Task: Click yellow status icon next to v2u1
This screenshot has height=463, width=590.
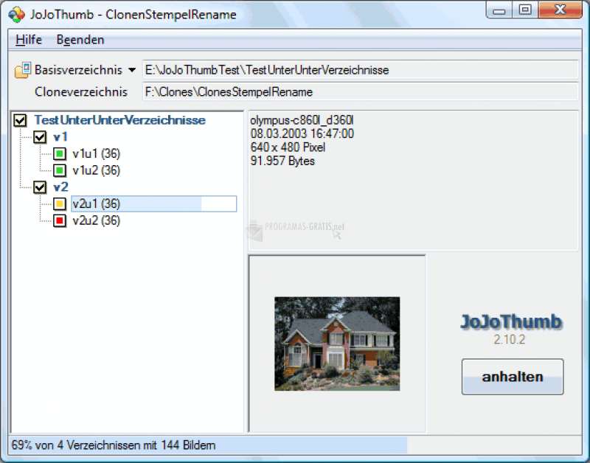Action: click(x=60, y=204)
